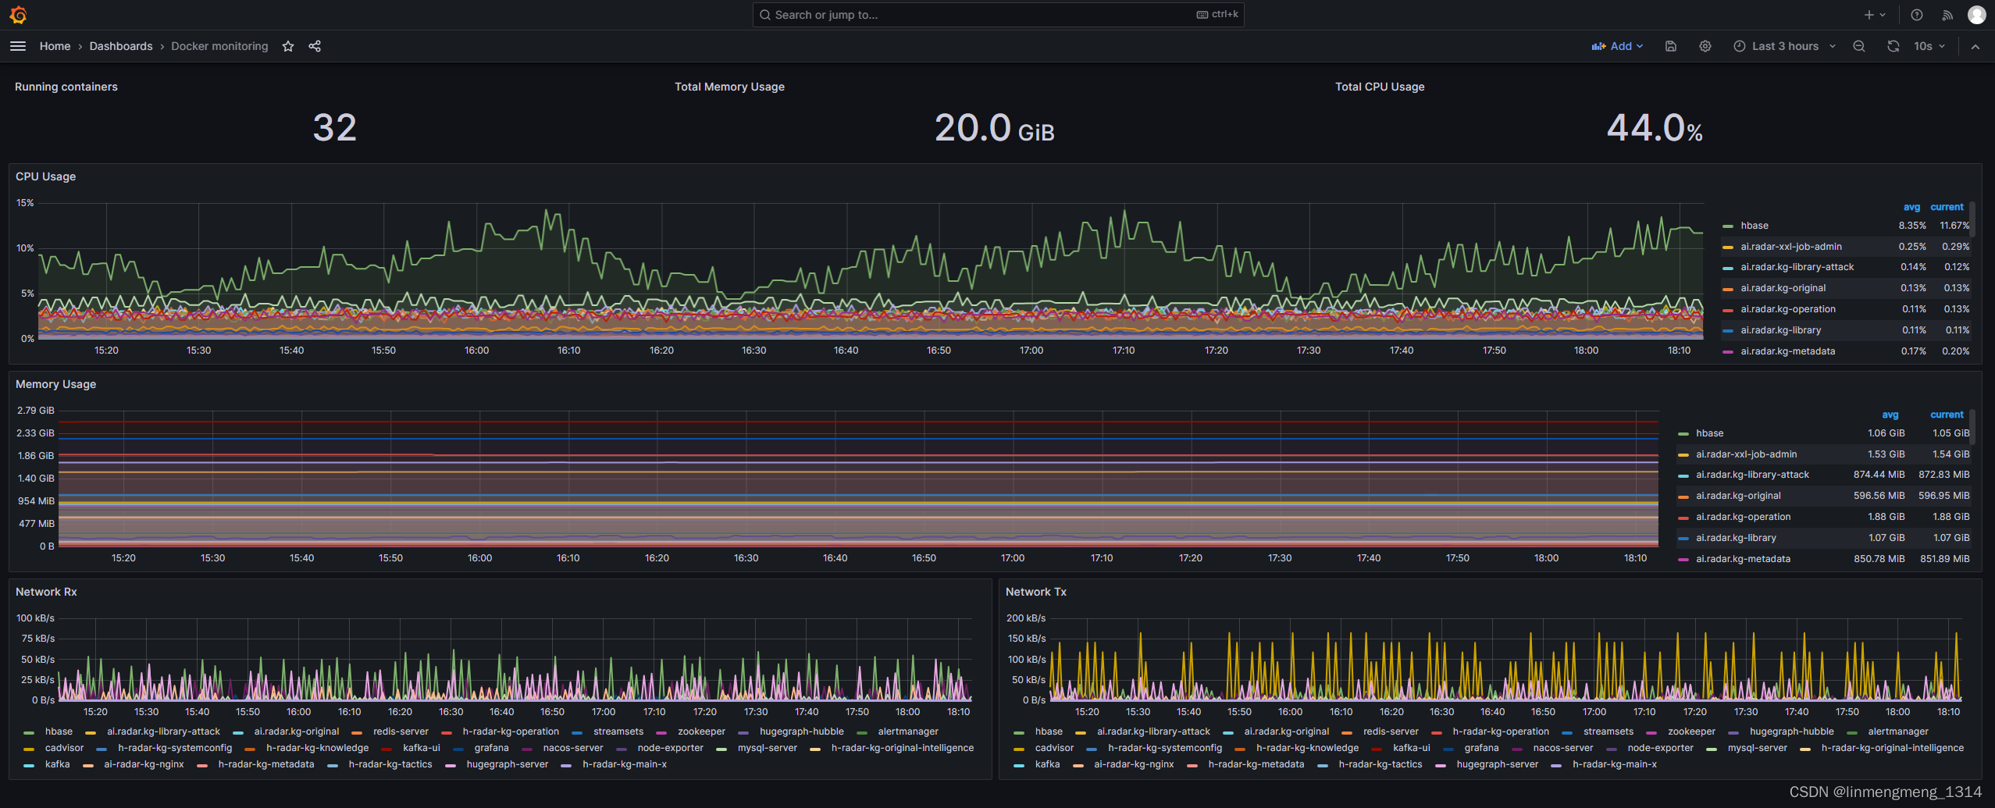The width and height of the screenshot is (1995, 808).
Task: Open the hamburger navigation menu
Action: click(18, 46)
